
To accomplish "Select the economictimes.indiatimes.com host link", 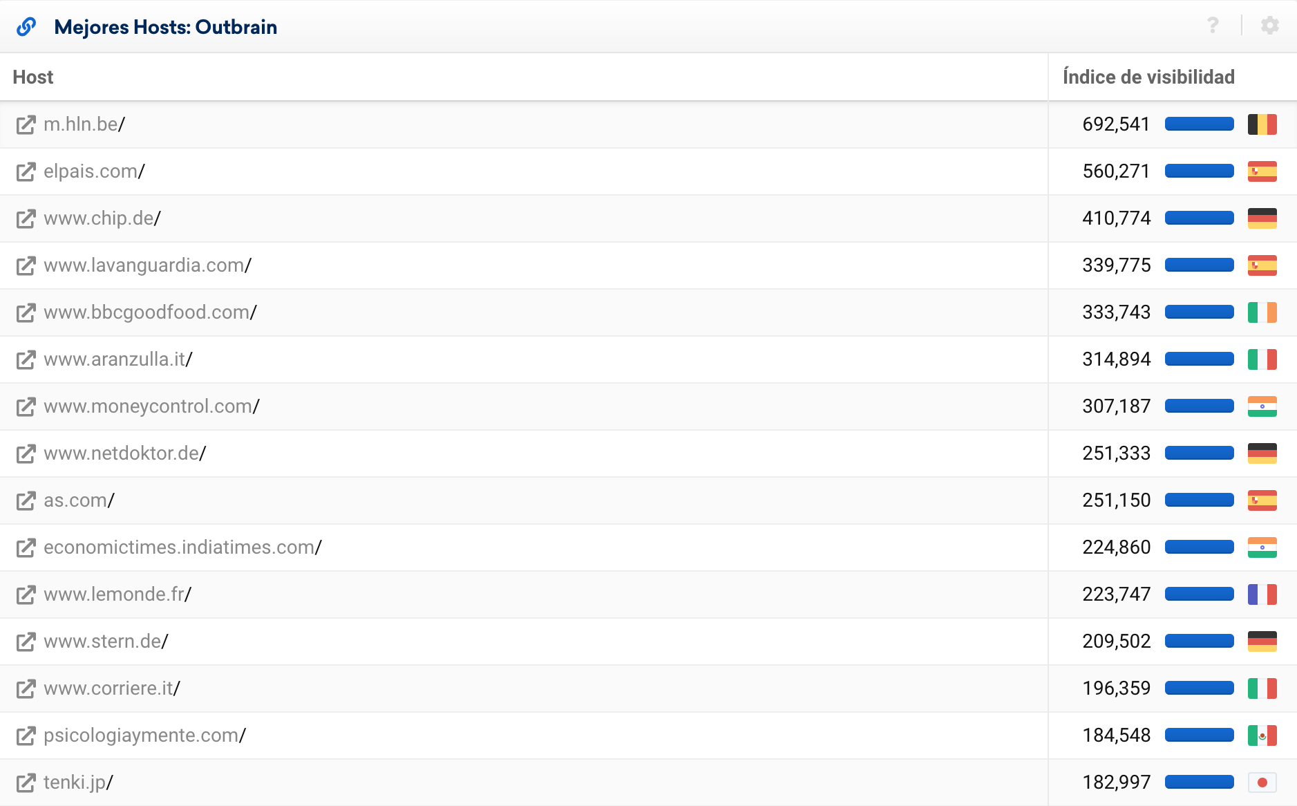I will pos(179,547).
